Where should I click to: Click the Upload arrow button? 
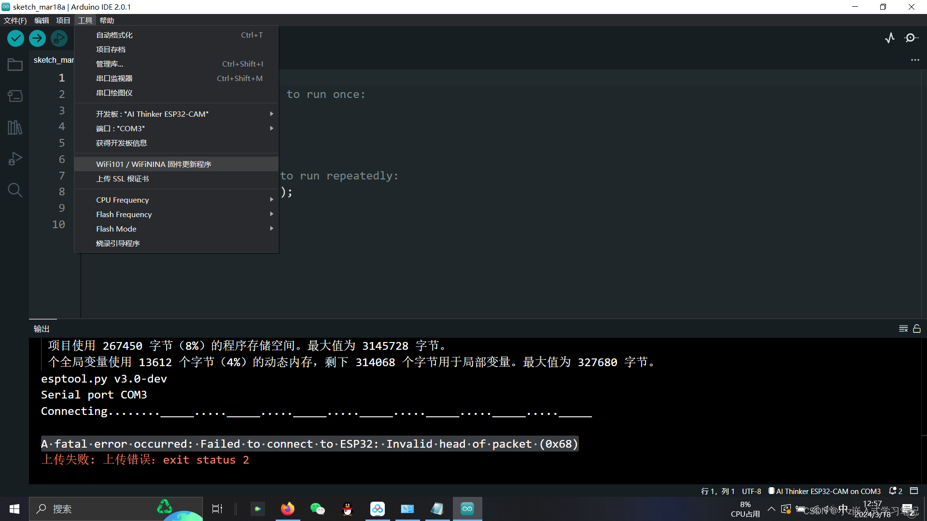pos(37,38)
